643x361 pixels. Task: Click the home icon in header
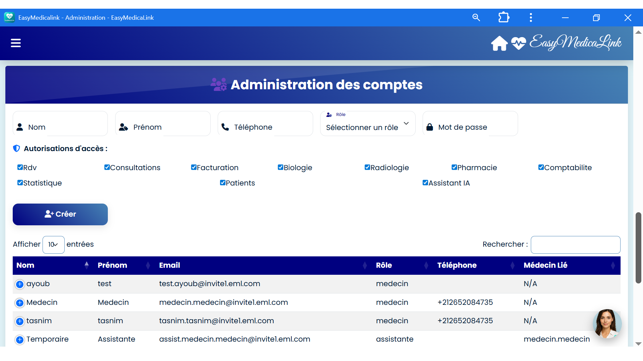(x=499, y=43)
